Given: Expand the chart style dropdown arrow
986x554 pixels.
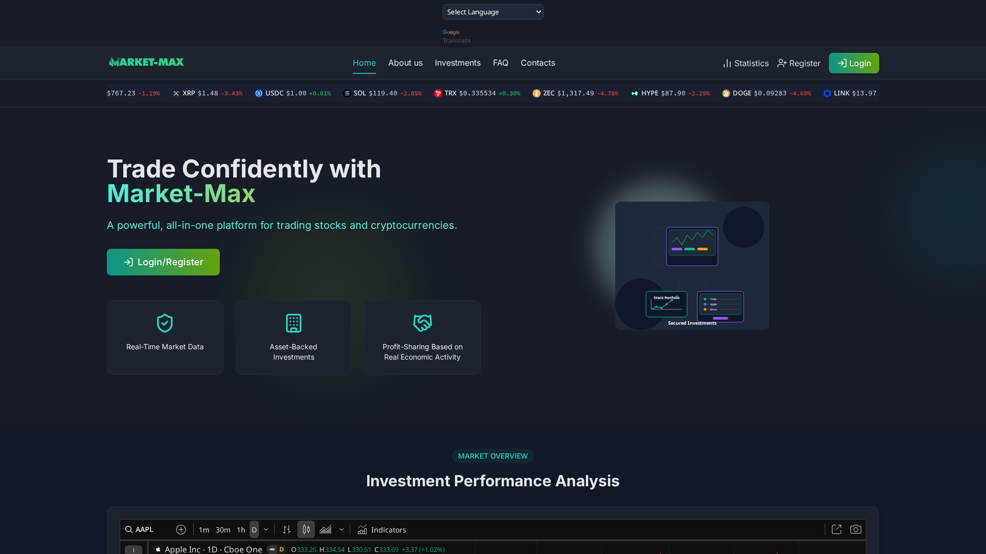Looking at the screenshot, I should 342,529.
